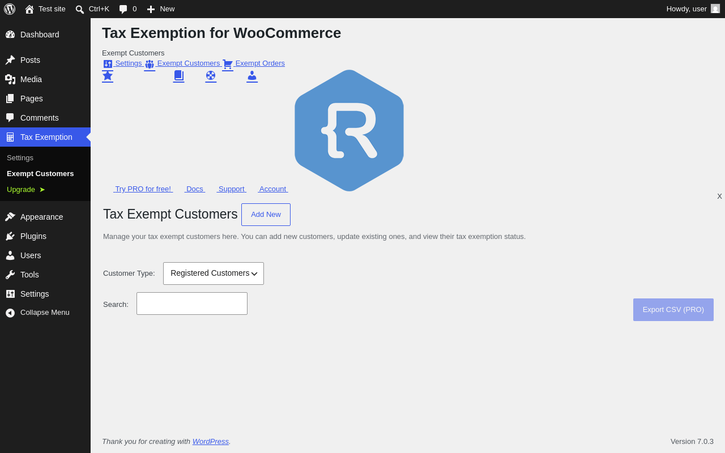Open the Test site home link
Image resolution: width=725 pixels, height=453 pixels.
[x=45, y=9]
